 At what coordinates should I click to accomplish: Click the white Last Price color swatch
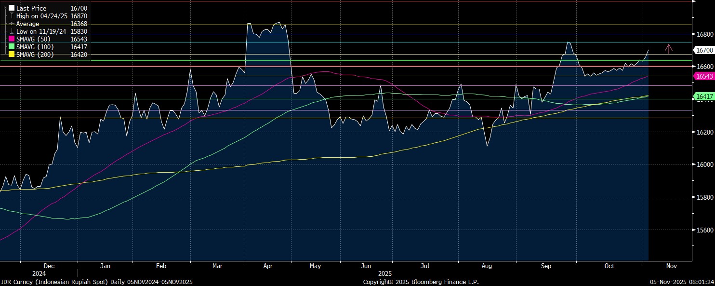(x=12, y=8)
